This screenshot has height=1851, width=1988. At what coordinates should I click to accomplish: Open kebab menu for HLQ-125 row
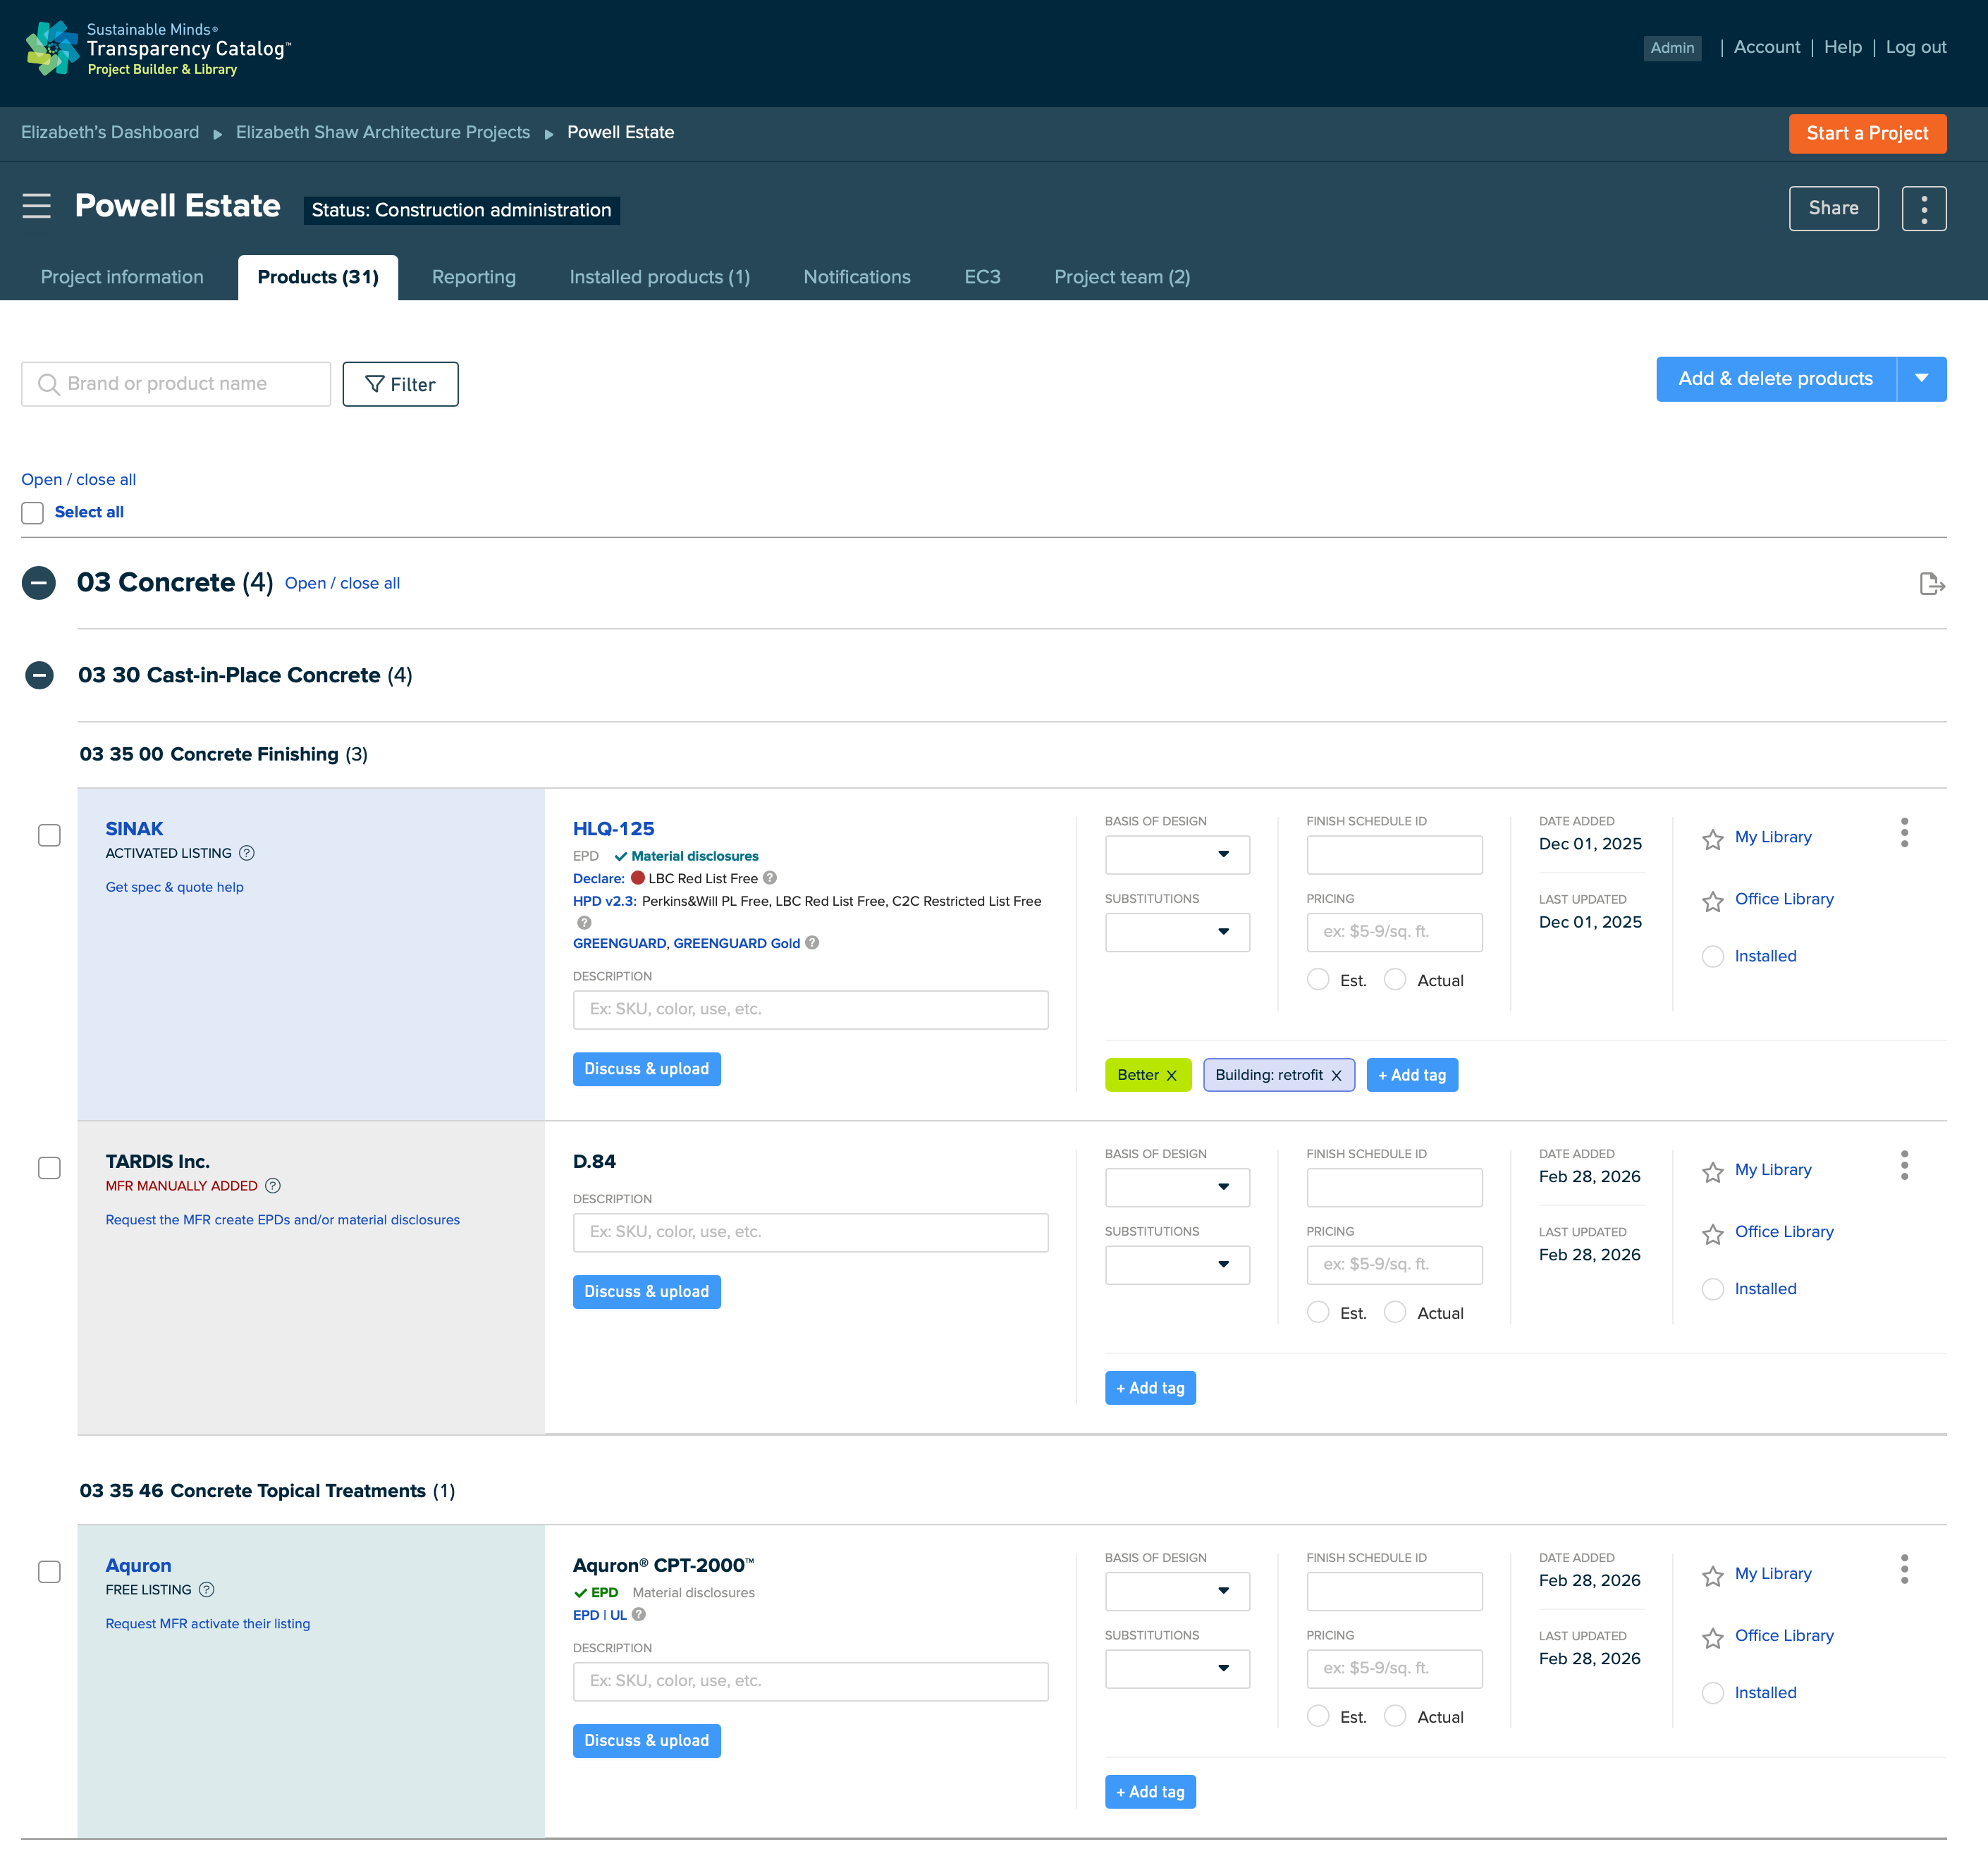click(1904, 832)
